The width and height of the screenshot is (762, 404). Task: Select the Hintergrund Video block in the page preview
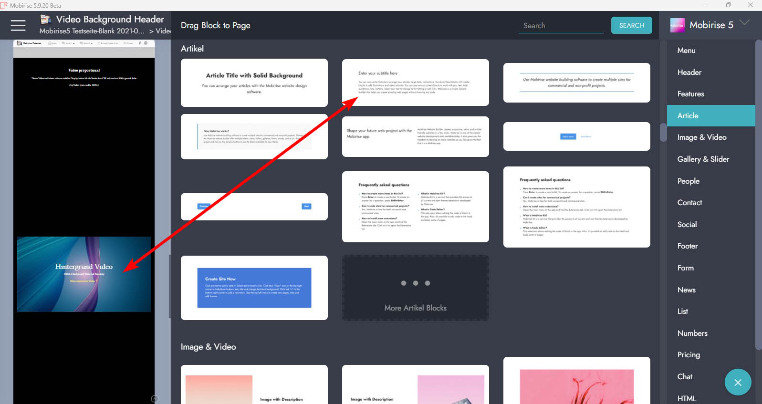click(x=84, y=274)
